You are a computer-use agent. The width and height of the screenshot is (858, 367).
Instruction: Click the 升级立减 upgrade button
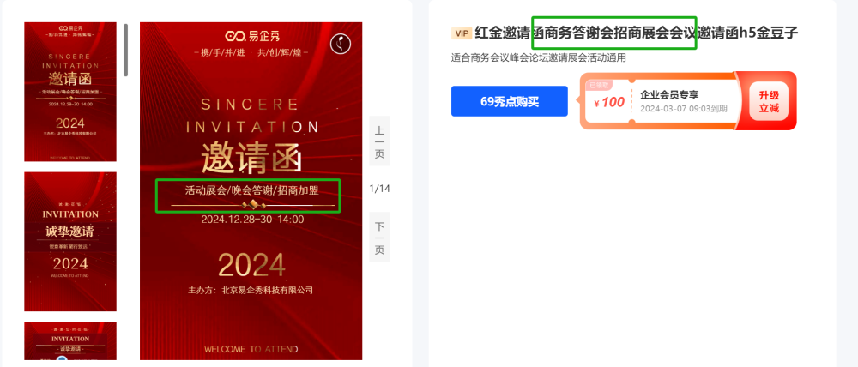click(768, 101)
